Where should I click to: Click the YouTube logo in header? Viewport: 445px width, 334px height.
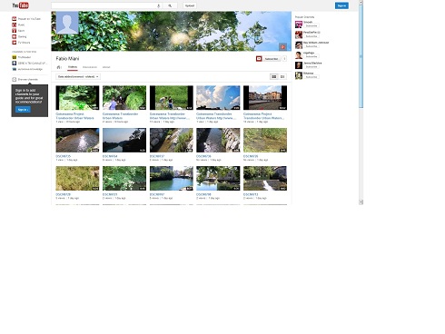click(x=20, y=5)
